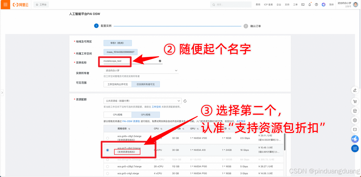Click the '2.5 Gbps' bandwidth cell
The image size is (361, 177).
(245, 138)
